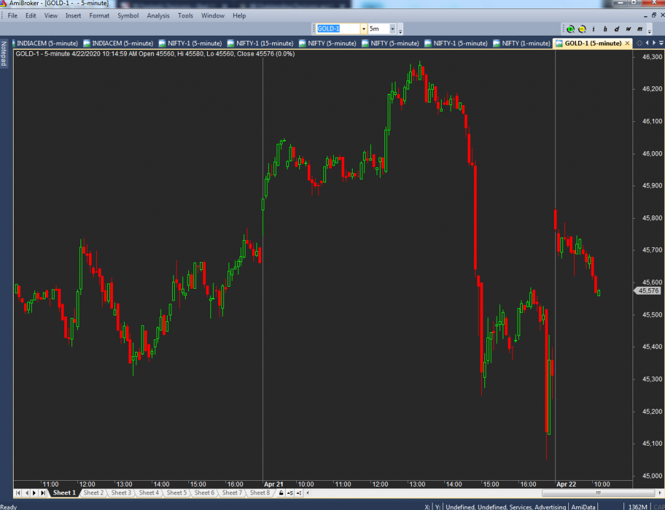Expand the 5m interval dropdown
The height and width of the screenshot is (510, 665).
392,29
